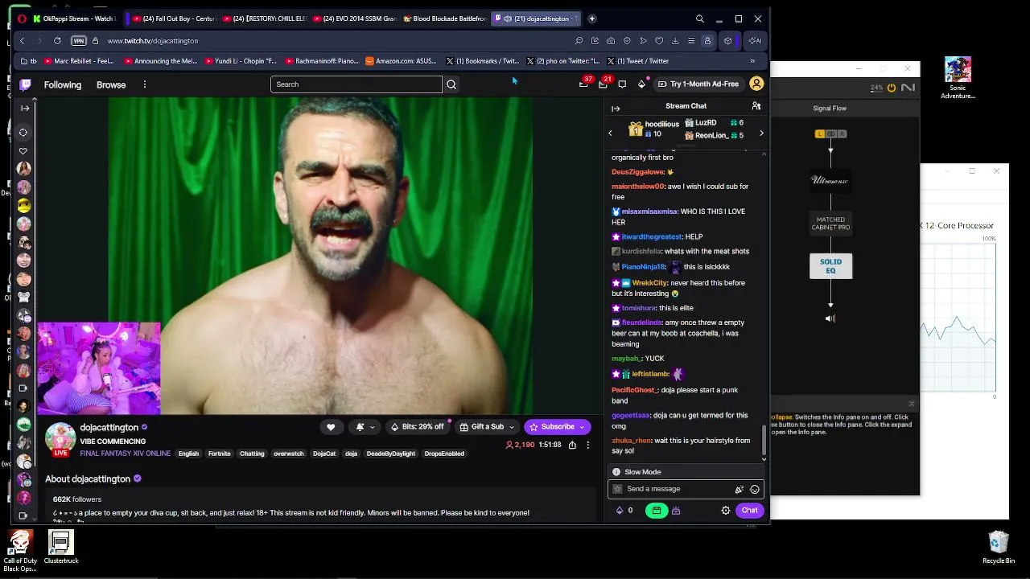Collapse the Stream Chat panel
1030x579 pixels.
pos(616,109)
